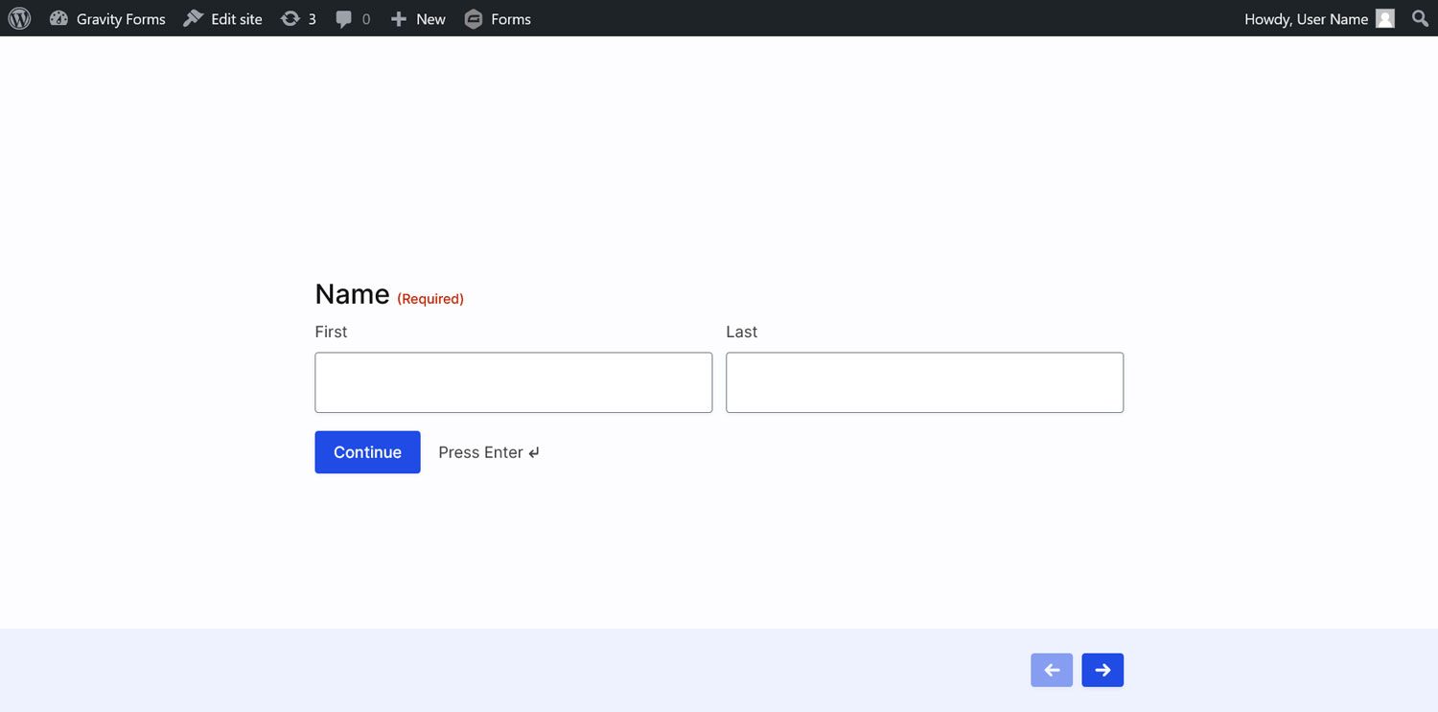Screen dimensions: 1438x712
Task: Open comments with 0 pending
Action: coord(353,18)
